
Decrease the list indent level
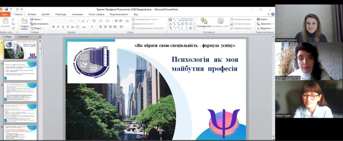116,21
